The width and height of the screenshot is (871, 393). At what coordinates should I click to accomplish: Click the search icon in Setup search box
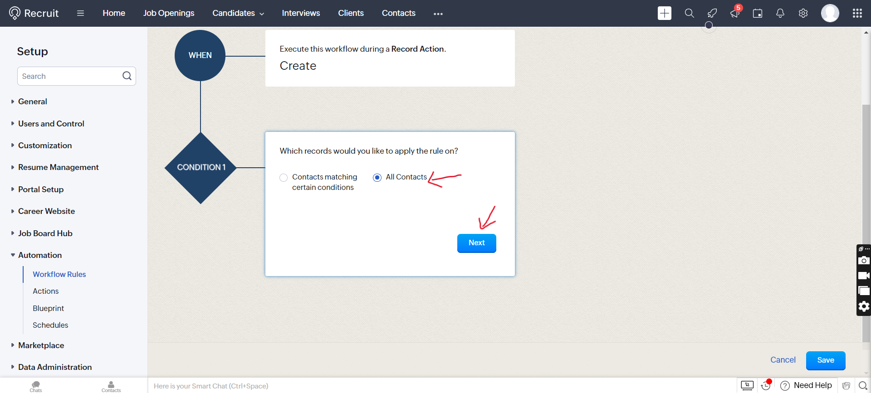click(x=127, y=76)
